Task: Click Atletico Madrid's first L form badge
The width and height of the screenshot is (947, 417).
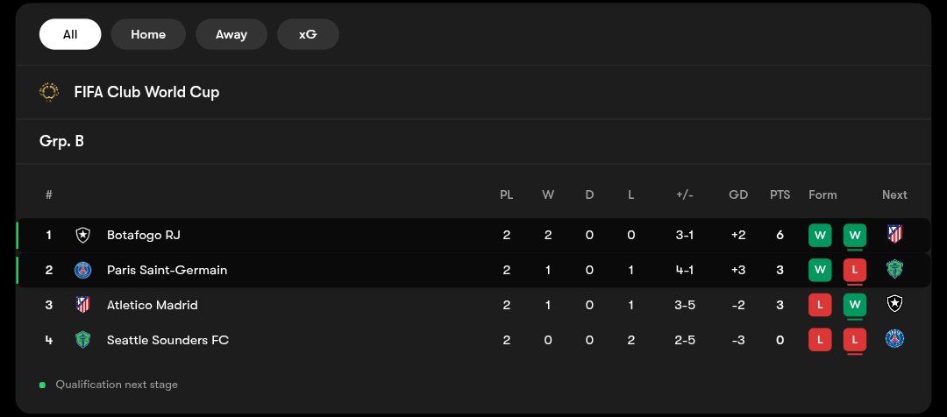Action: [x=820, y=306]
